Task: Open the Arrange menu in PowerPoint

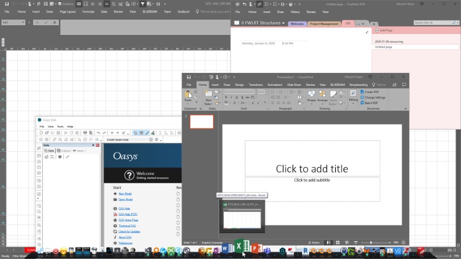Action: click(x=323, y=97)
